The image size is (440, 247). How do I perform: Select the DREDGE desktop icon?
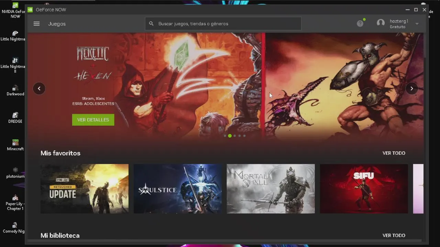15,118
